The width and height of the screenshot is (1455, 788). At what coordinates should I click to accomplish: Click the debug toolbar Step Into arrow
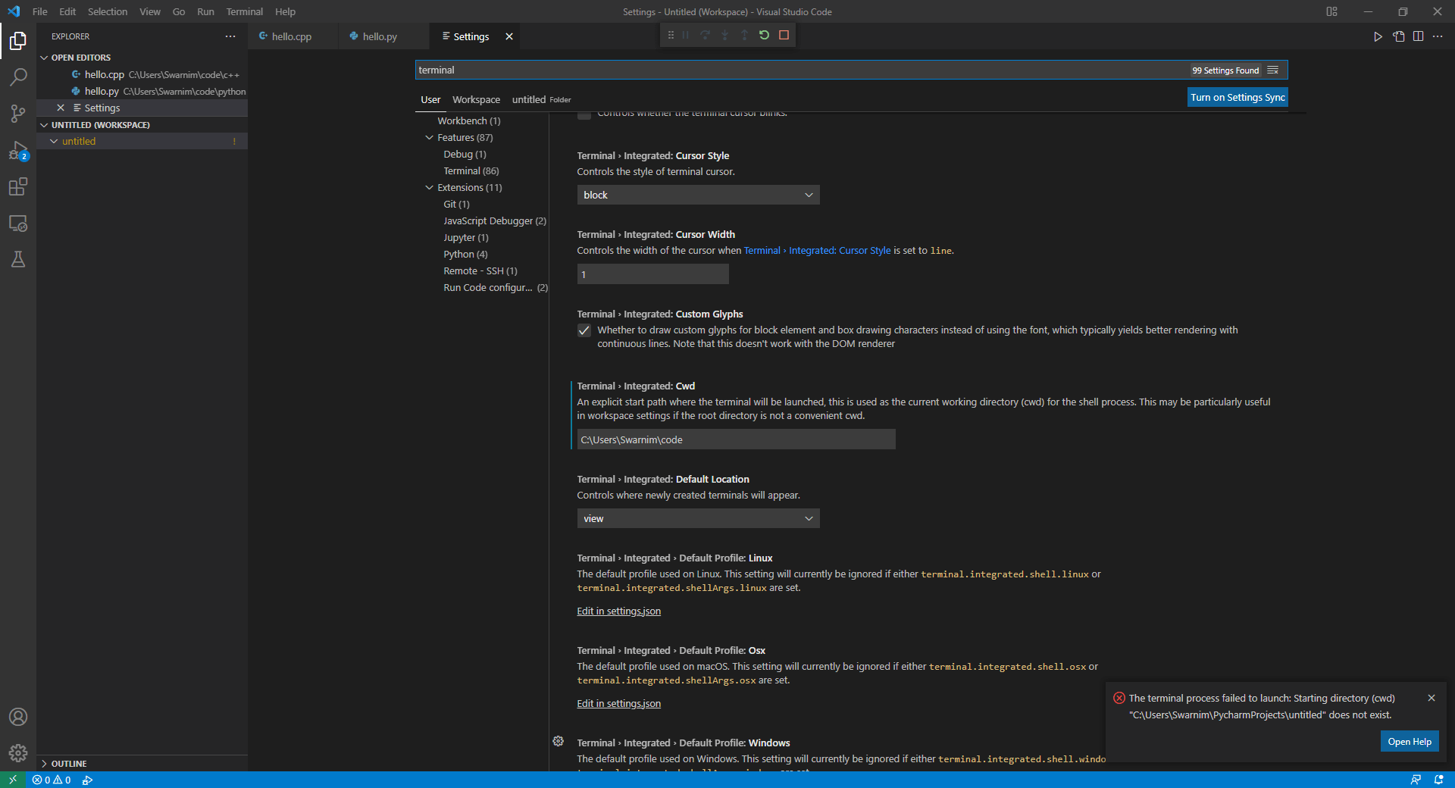[x=725, y=35]
